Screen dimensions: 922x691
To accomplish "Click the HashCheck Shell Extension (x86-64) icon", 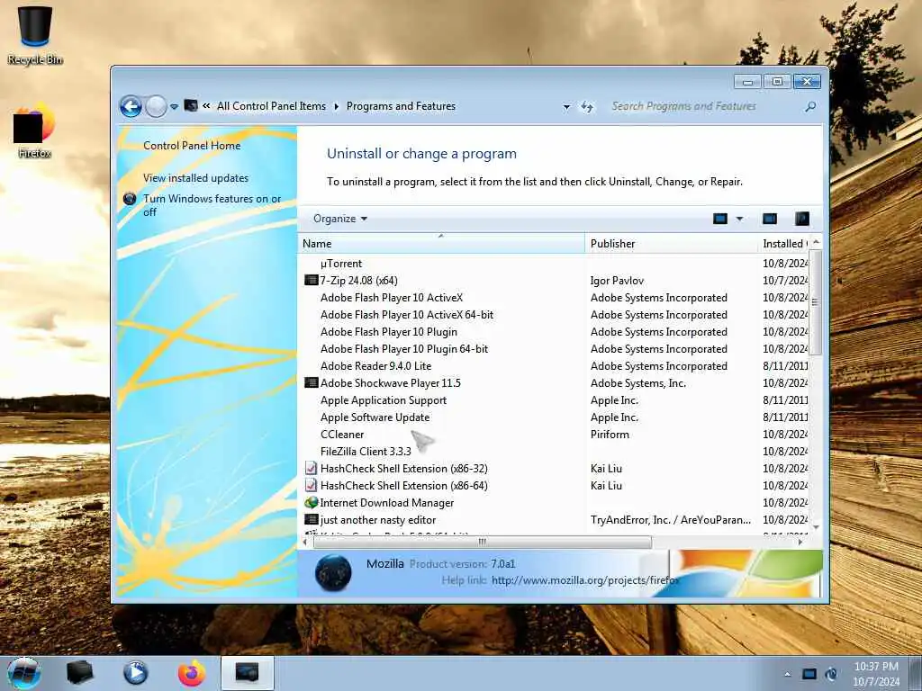I will [x=311, y=485].
